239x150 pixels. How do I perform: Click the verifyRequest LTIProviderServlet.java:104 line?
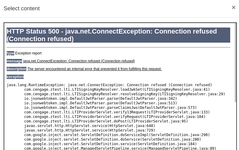point(115,117)
